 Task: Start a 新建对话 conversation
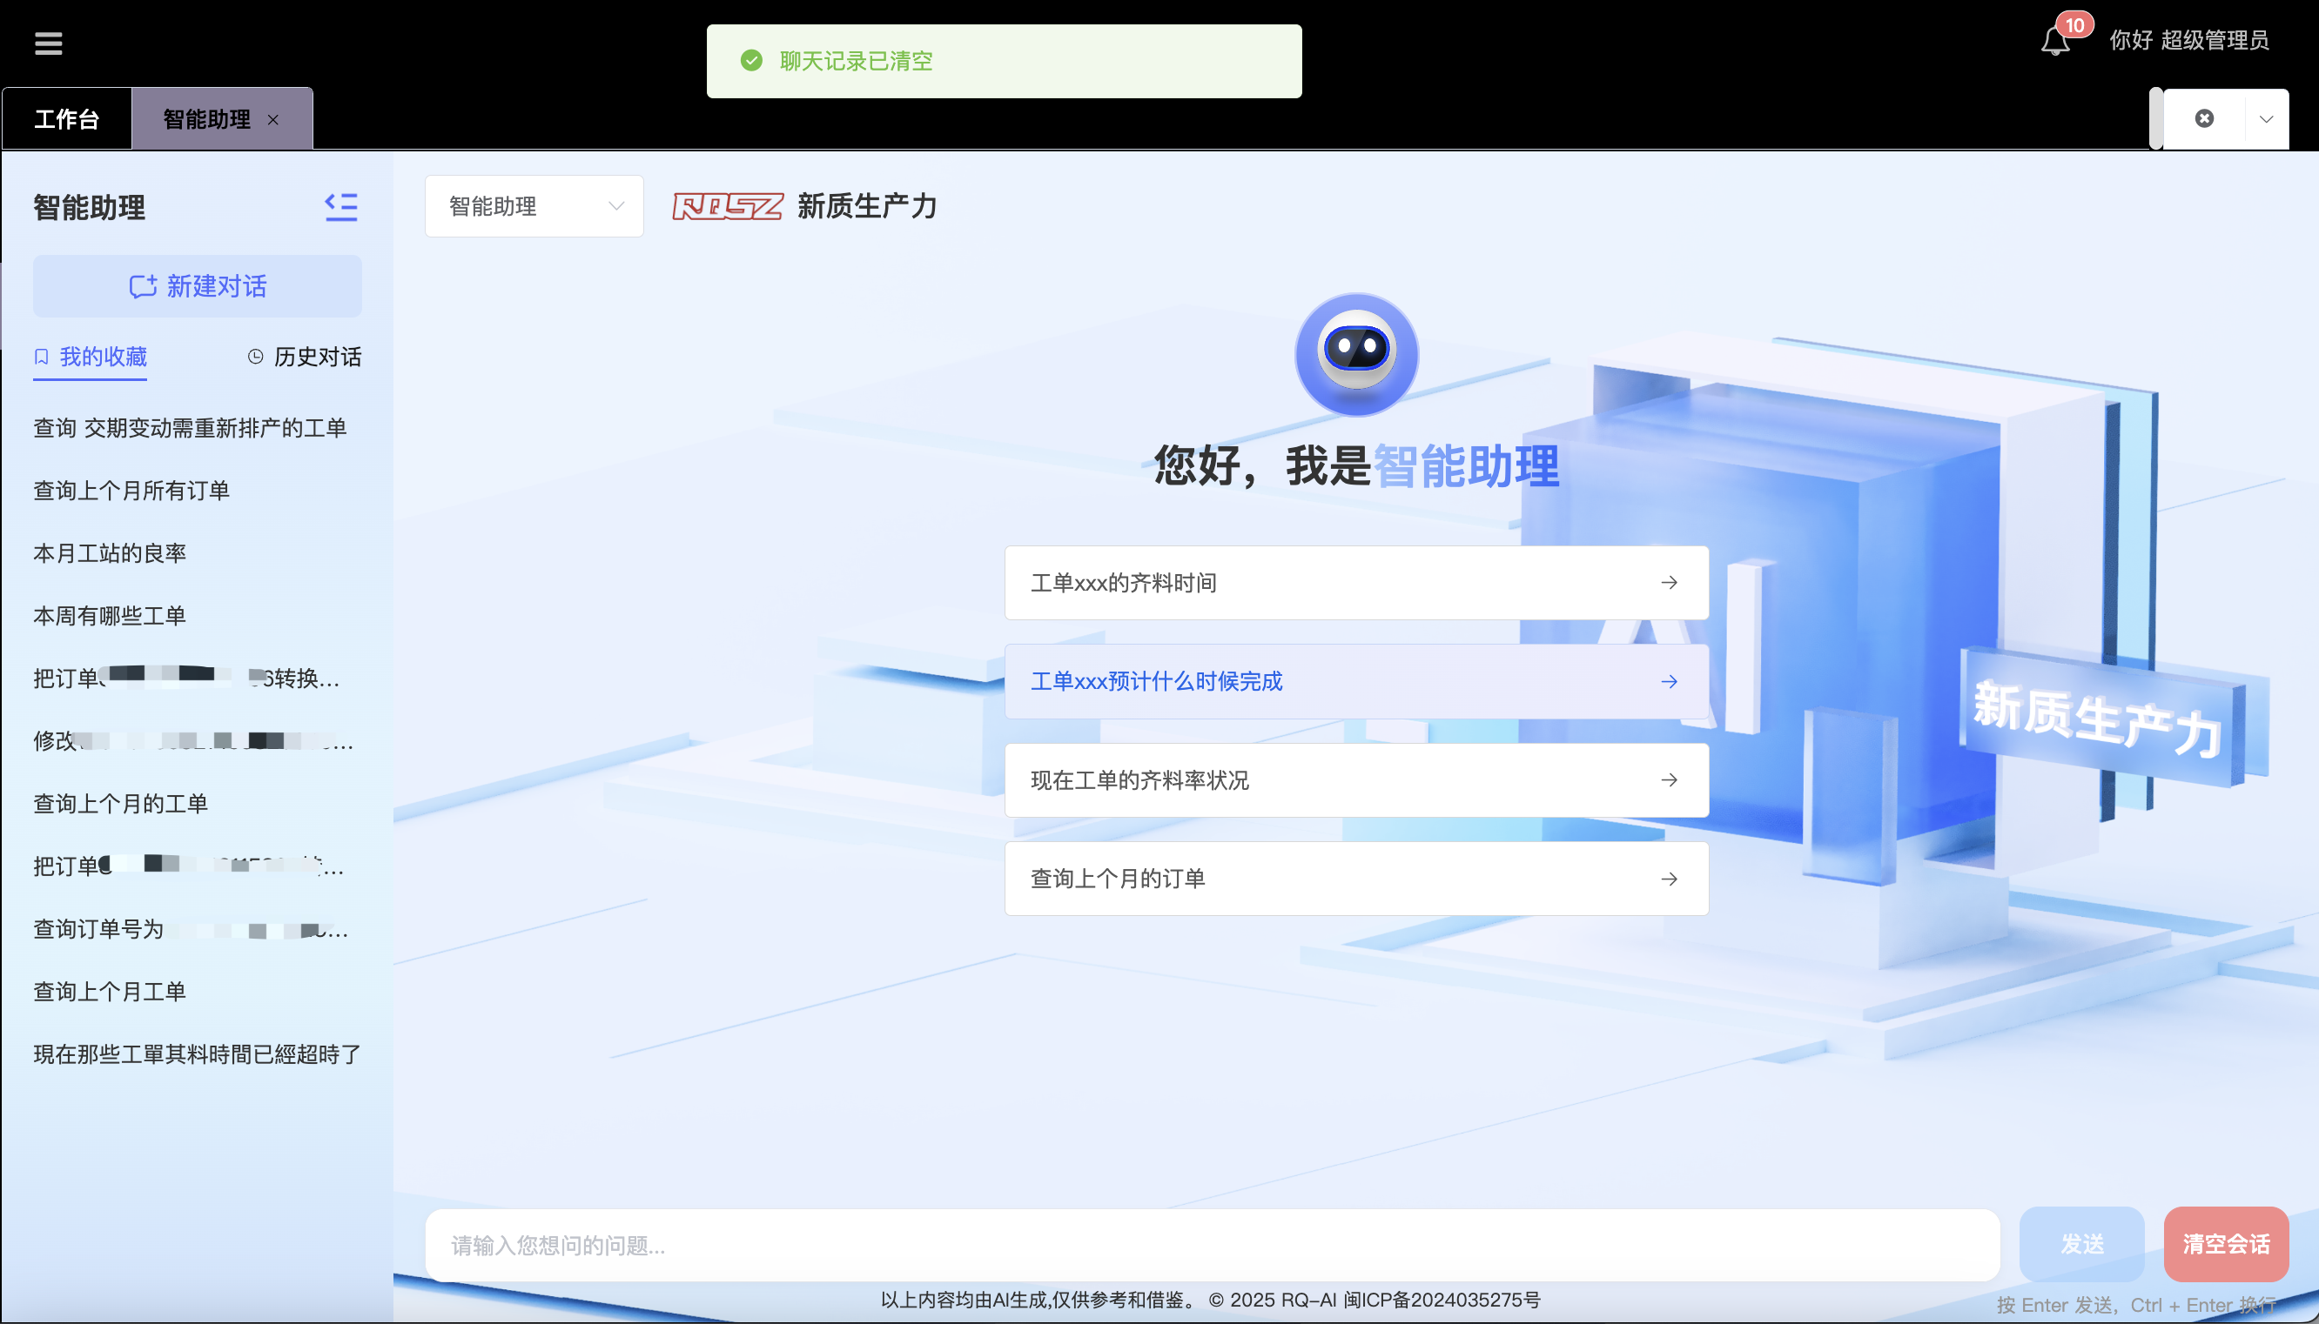(198, 286)
